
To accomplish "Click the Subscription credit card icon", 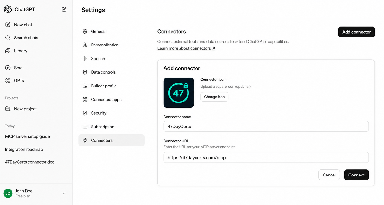I will (85, 127).
